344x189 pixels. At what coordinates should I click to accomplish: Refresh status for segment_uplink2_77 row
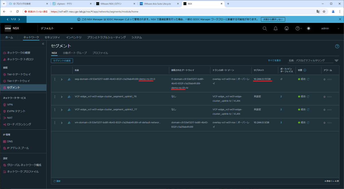(308, 109)
